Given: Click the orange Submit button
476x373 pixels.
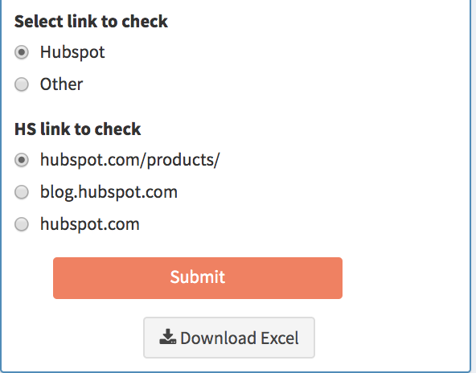Looking at the screenshot, I should click(198, 278).
